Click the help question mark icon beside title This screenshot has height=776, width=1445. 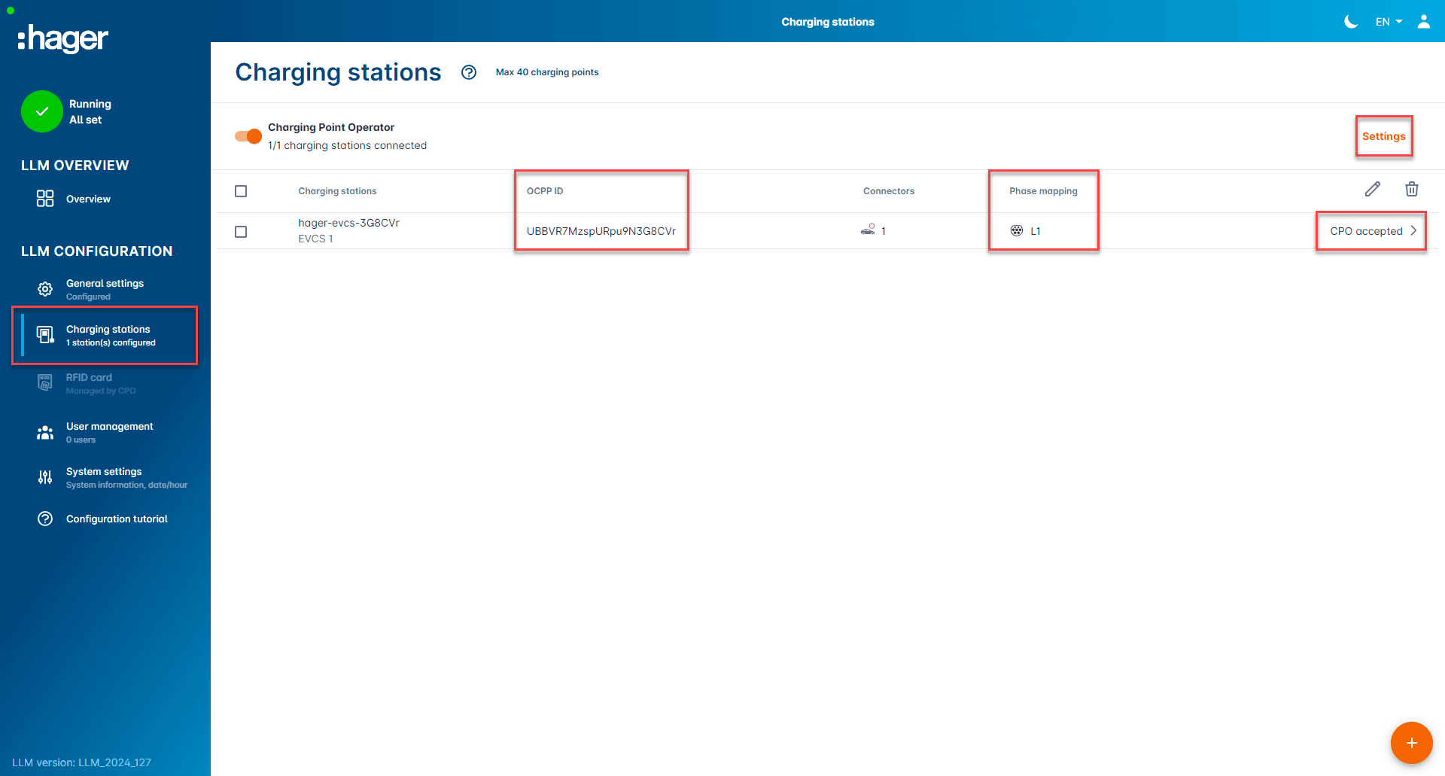[x=469, y=72]
